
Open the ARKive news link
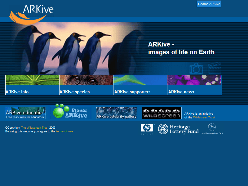(181, 92)
